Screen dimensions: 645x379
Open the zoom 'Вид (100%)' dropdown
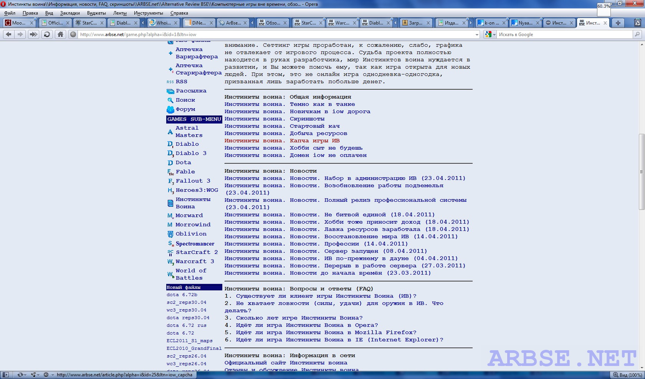627,375
